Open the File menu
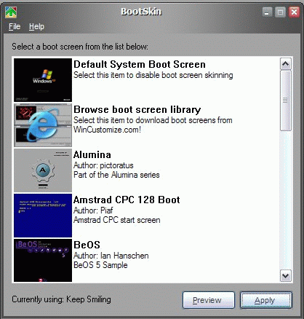304x319 pixels. [15, 26]
